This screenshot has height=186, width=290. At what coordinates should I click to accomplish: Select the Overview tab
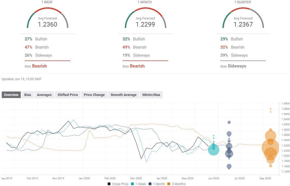pos(11,95)
